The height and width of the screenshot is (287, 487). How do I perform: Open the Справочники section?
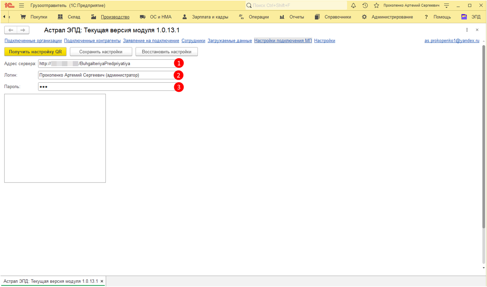(338, 17)
